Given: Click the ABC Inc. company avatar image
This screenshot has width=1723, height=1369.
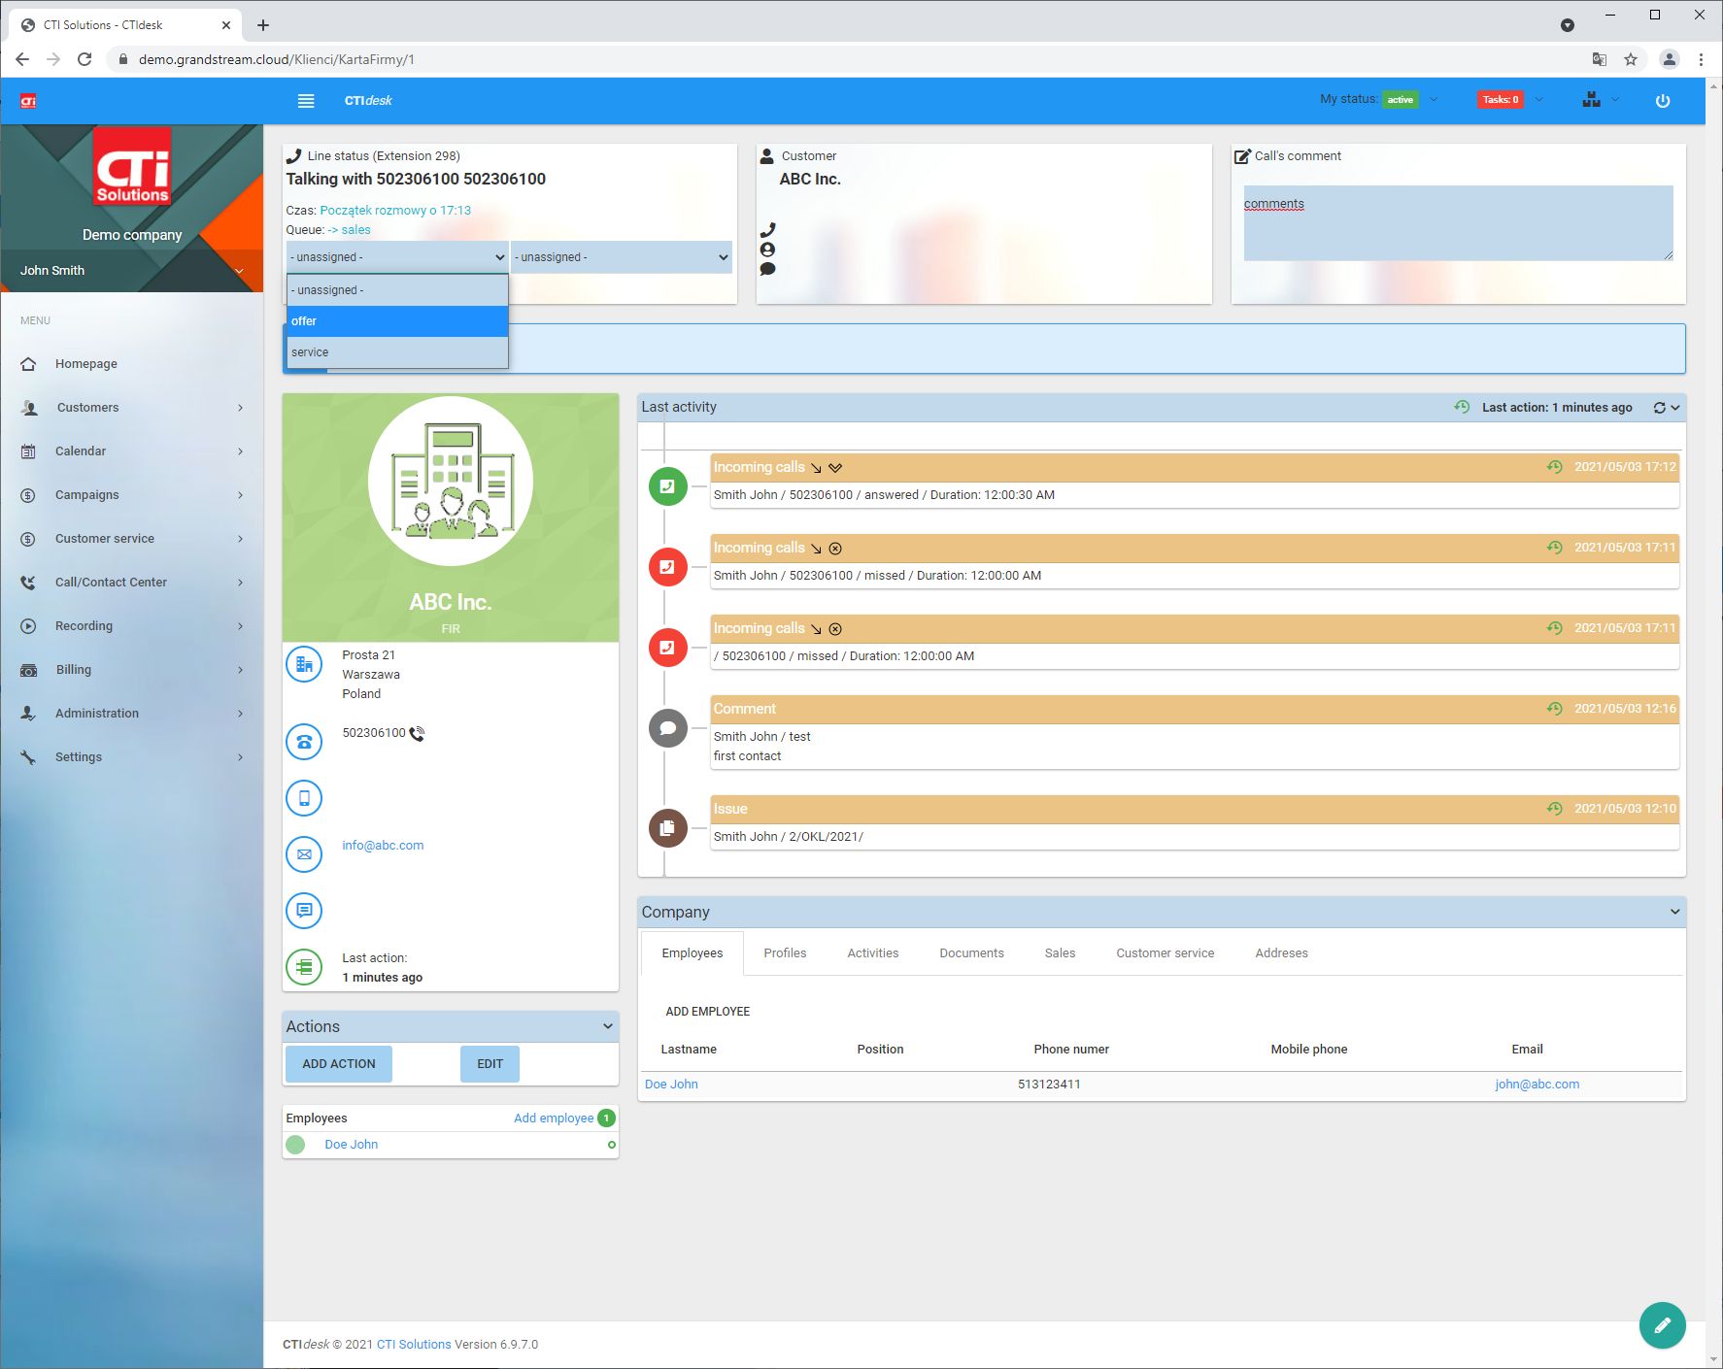Looking at the screenshot, I should pos(451,481).
